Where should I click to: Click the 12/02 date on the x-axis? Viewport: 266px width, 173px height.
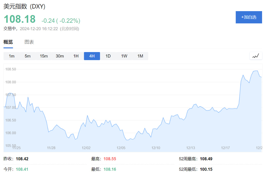tap(86, 148)
